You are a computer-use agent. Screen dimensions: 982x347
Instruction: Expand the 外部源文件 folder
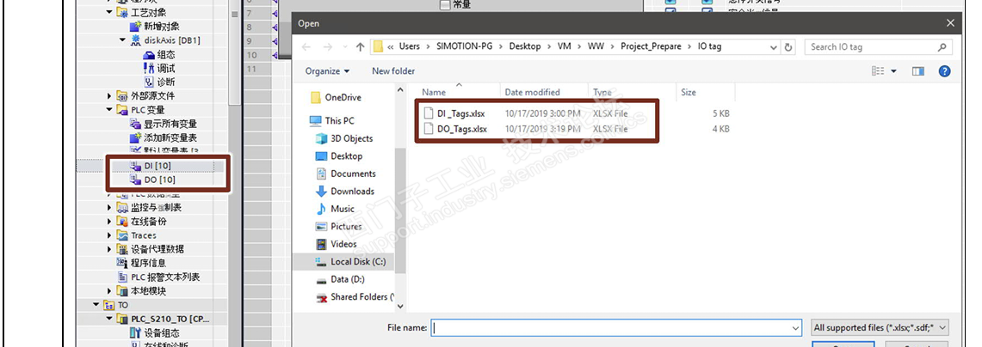point(109,95)
